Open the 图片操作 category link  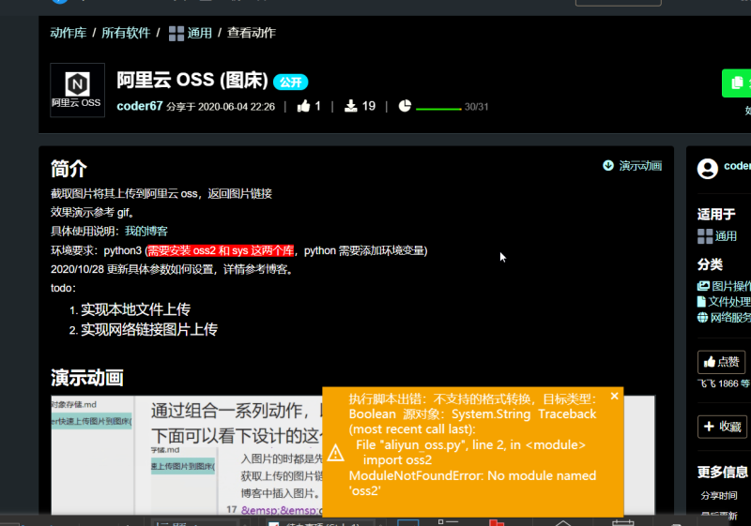724,286
